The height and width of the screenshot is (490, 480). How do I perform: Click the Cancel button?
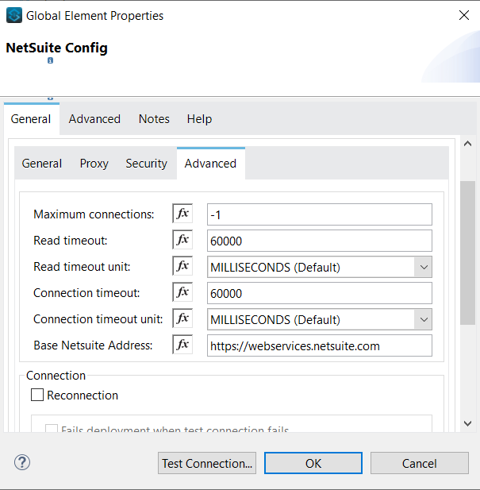click(419, 463)
